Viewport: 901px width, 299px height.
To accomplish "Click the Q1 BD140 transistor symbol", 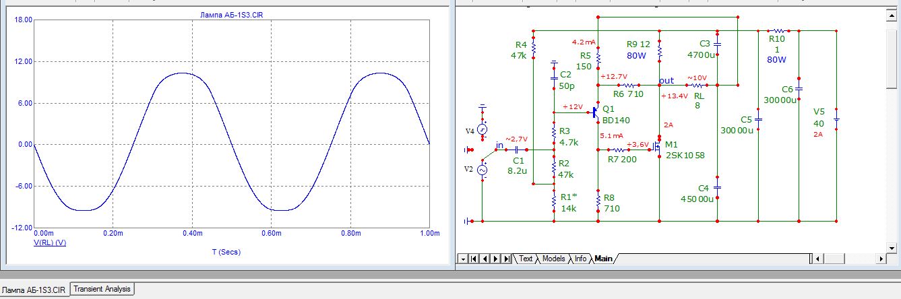I will (595, 112).
